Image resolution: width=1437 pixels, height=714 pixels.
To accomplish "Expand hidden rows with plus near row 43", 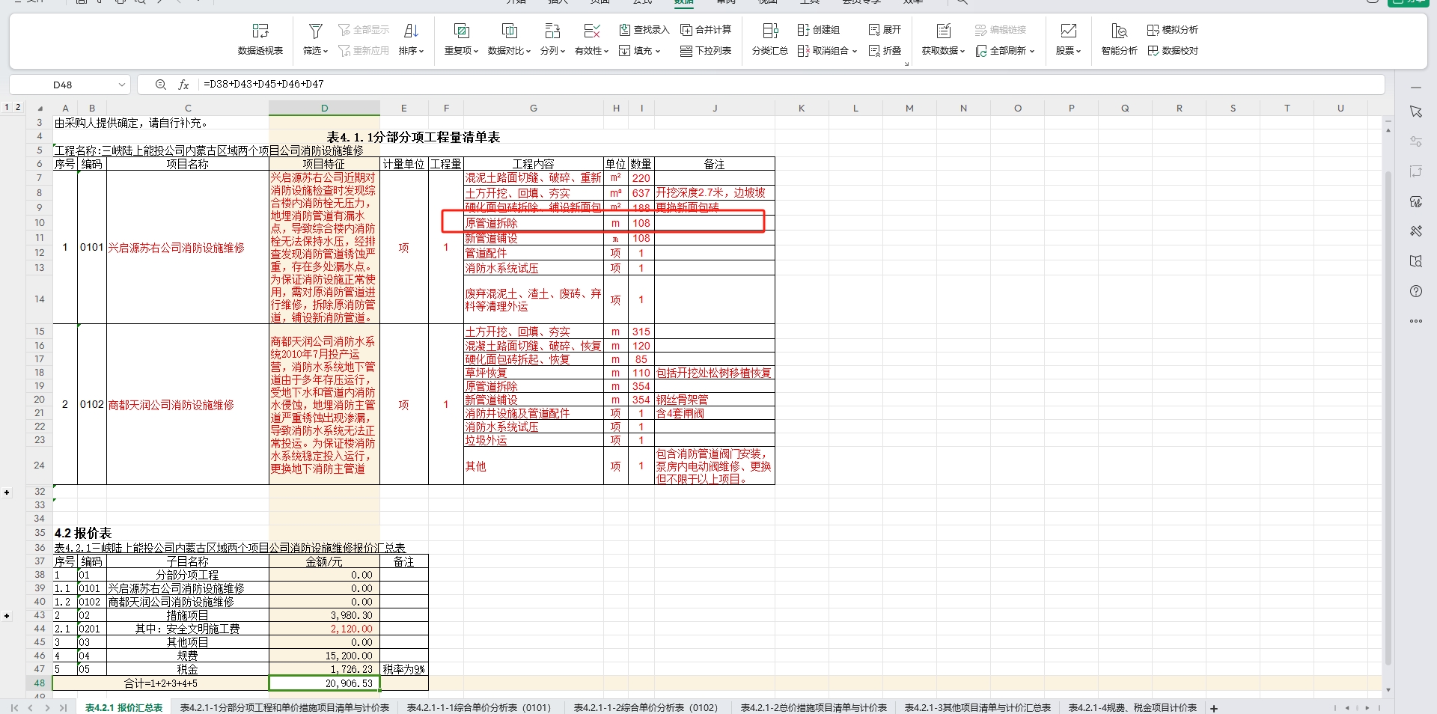I will [7, 616].
